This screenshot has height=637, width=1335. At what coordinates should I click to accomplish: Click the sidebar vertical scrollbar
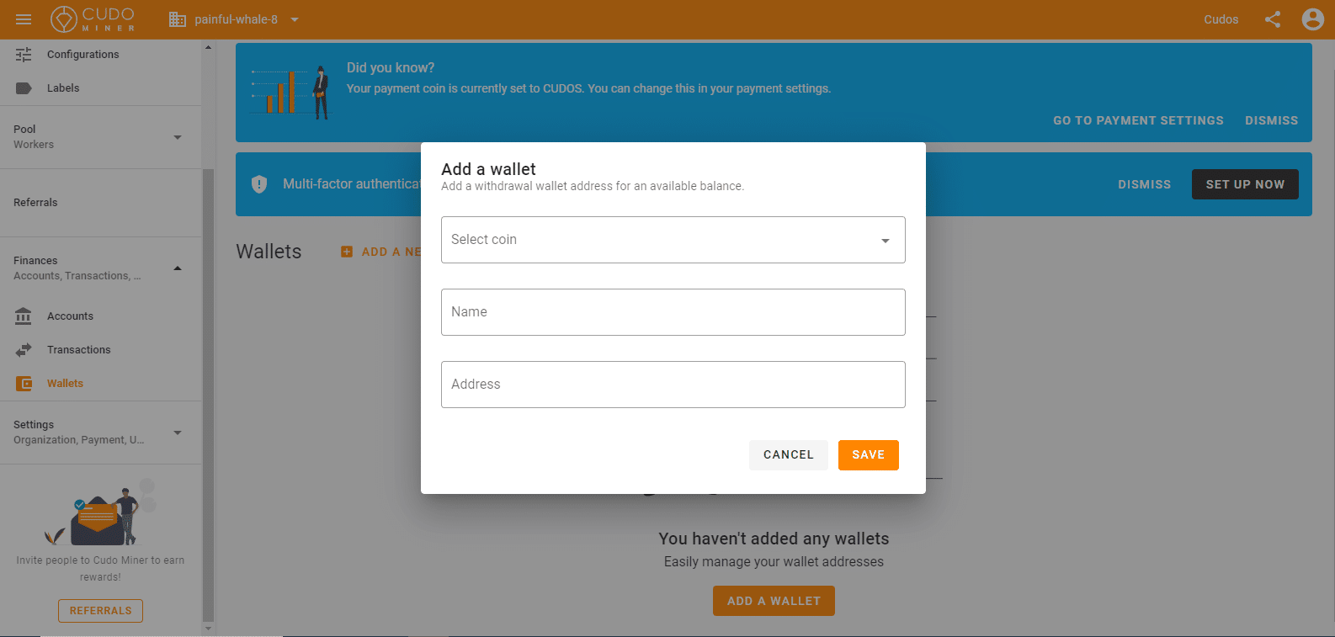(208, 395)
